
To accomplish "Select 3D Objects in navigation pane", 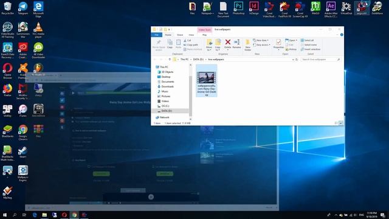I will coord(165,72).
